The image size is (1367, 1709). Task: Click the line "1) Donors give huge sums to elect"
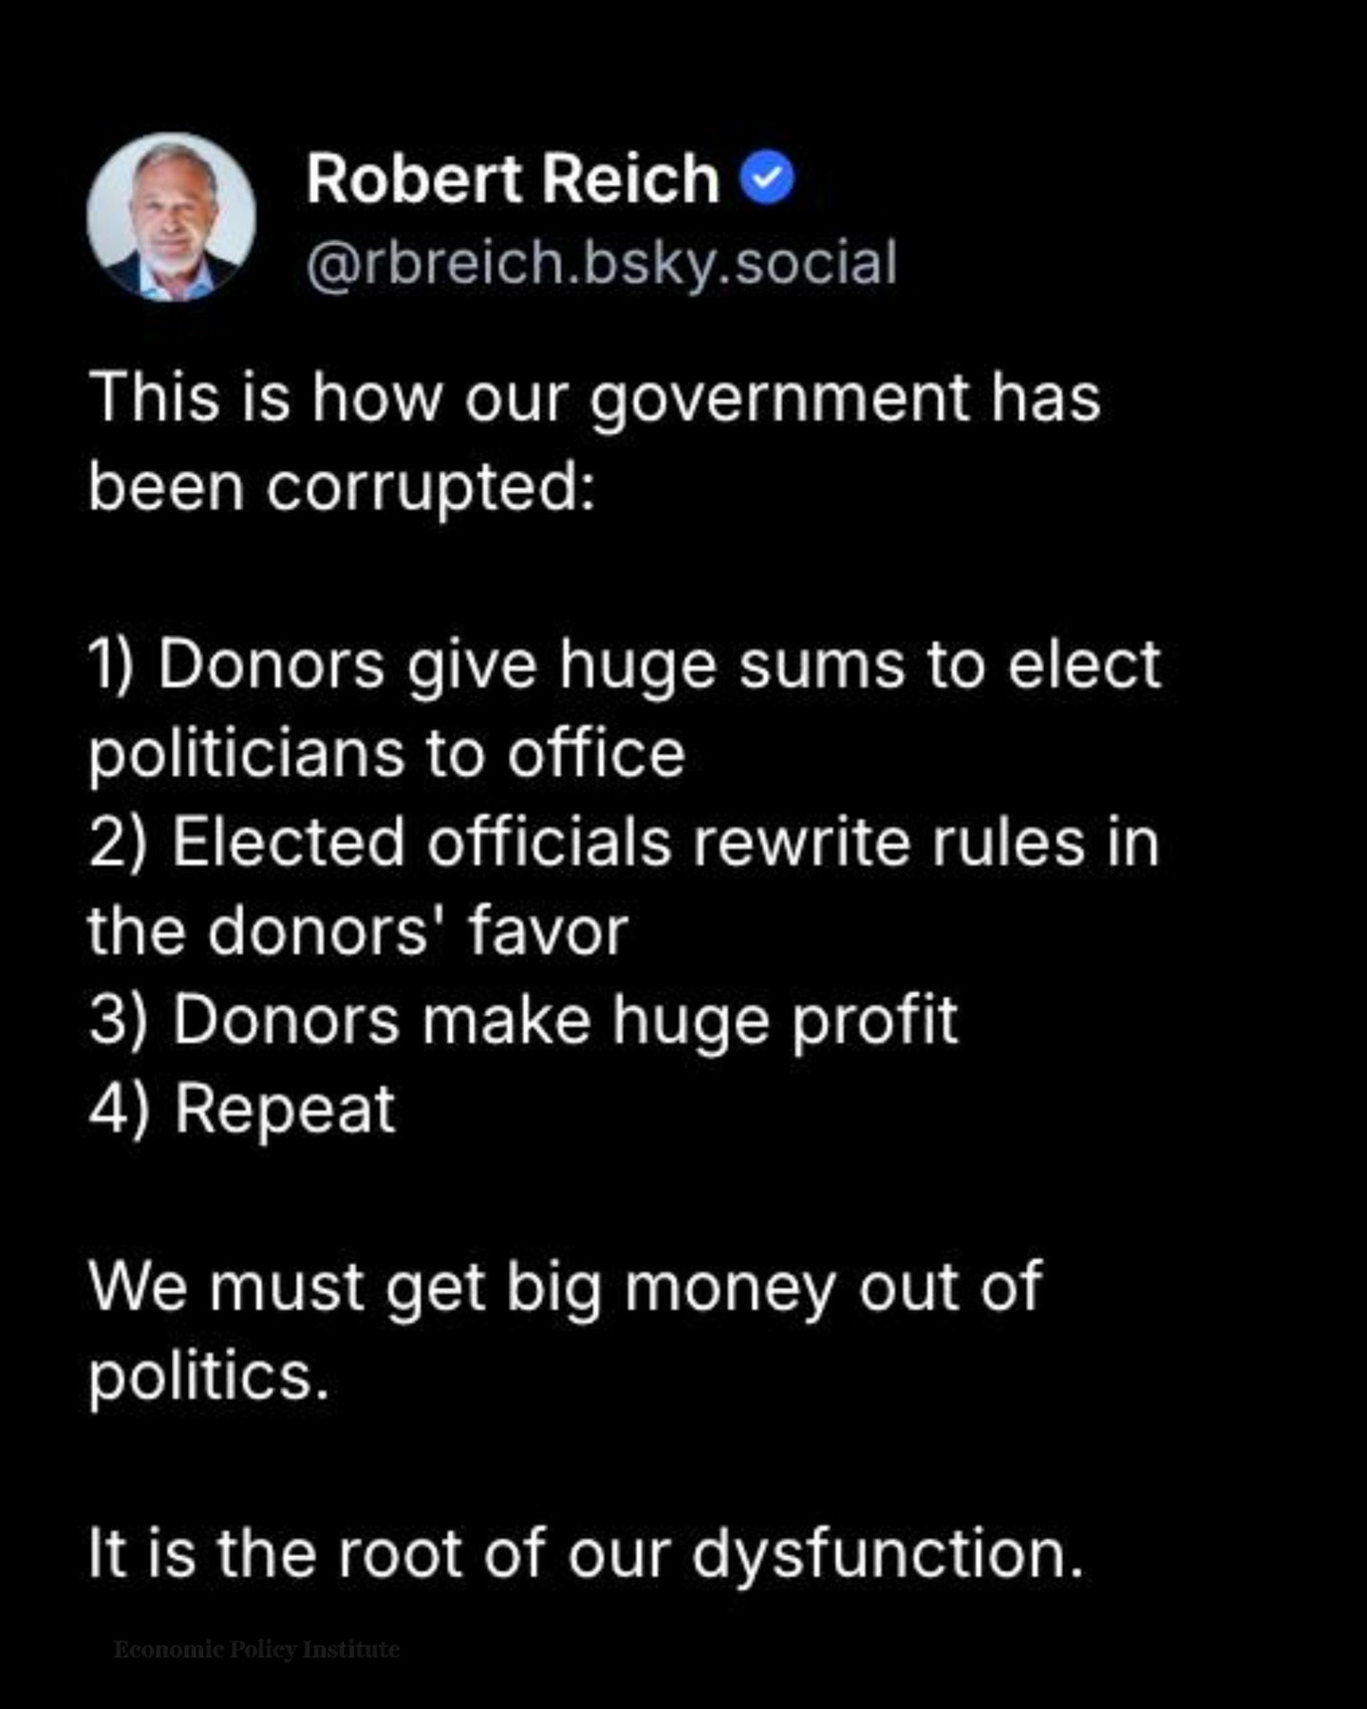pos(625,664)
